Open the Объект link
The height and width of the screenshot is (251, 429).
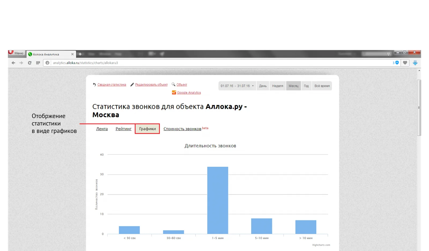pyautogui.click(x=182, y=85)
